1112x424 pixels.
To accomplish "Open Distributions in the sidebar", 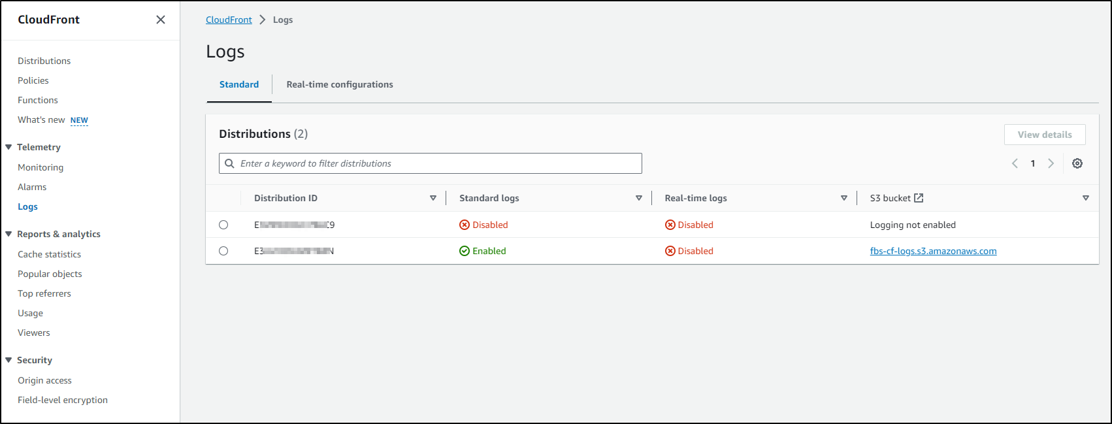I will [44, 61].
